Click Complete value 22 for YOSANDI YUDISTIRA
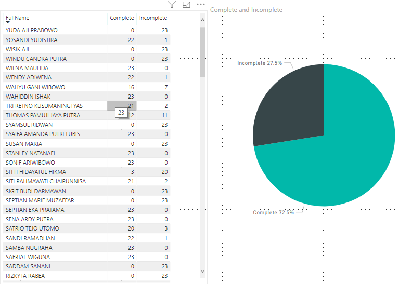This screenshot has height=284, width=399. click(131, 40)
